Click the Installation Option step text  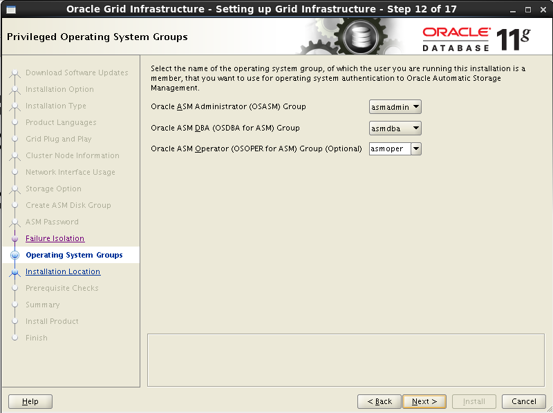[59, 89]
